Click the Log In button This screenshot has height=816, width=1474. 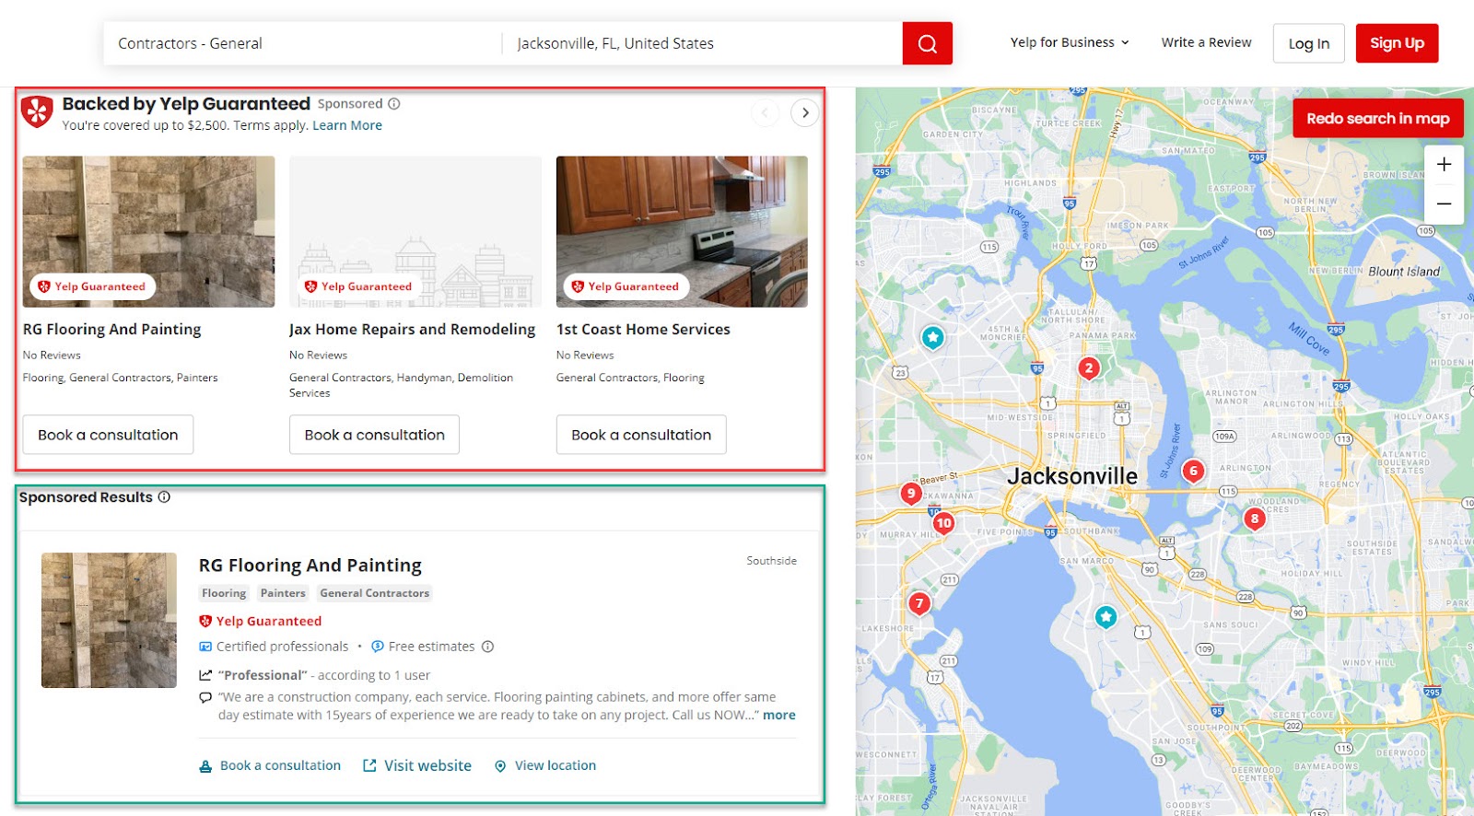coord(1308,43)
